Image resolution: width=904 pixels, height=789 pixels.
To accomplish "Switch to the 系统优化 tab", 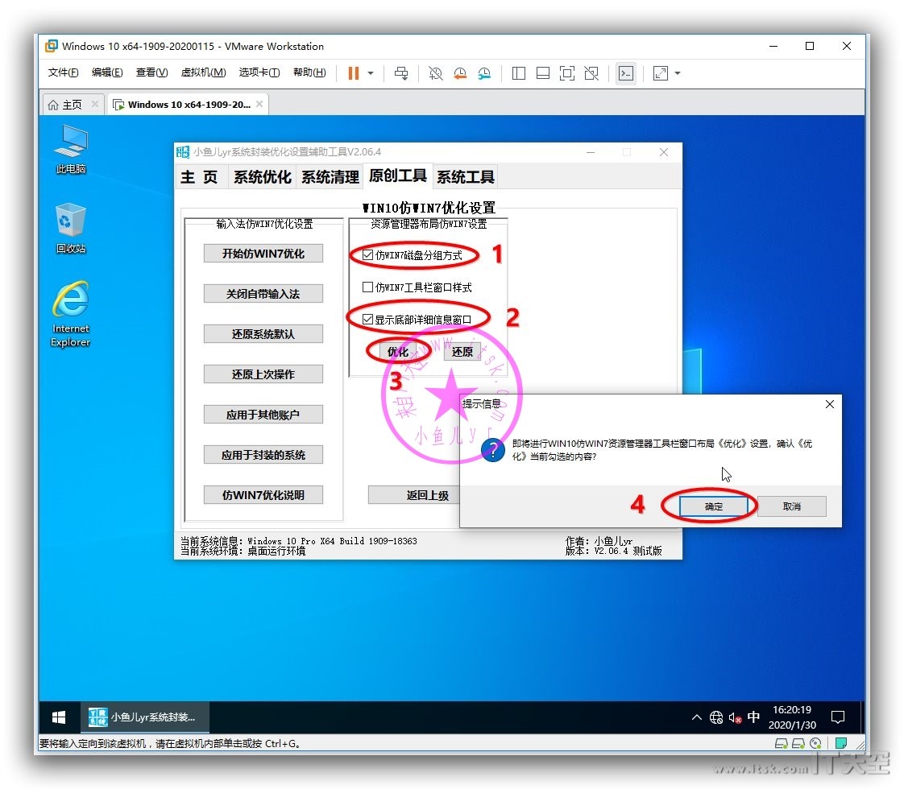I will pos(263,177).
